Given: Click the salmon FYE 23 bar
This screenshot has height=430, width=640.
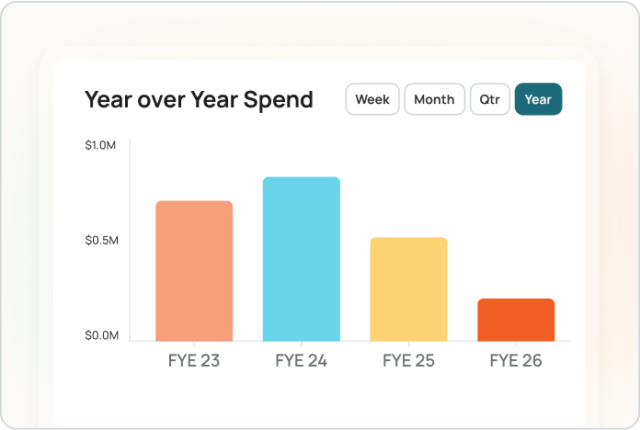Looking at the screenshot, I should click(x=194, y=271).
